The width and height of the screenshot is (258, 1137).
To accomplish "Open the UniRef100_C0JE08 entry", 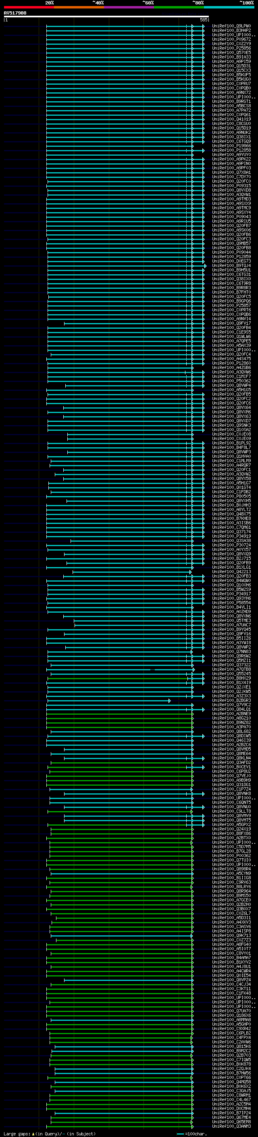I will click(x=231, y=434).
